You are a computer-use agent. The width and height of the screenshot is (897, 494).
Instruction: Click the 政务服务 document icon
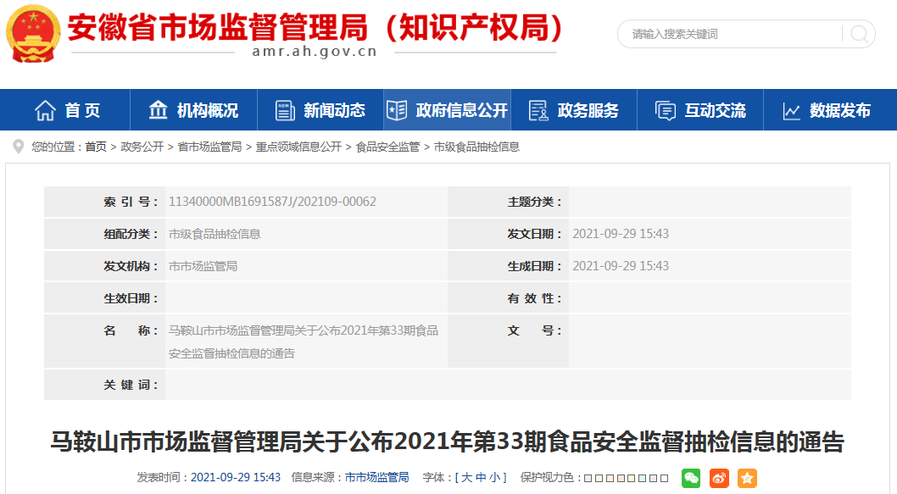(x=538, y=110)
